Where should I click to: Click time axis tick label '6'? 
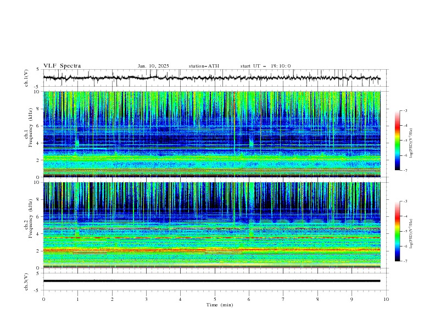pos(249,299)
